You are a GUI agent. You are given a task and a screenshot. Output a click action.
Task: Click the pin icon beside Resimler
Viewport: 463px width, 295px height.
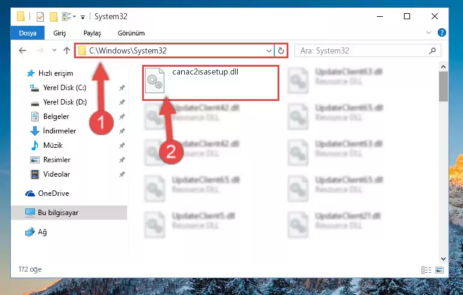(x=122, y=159)
